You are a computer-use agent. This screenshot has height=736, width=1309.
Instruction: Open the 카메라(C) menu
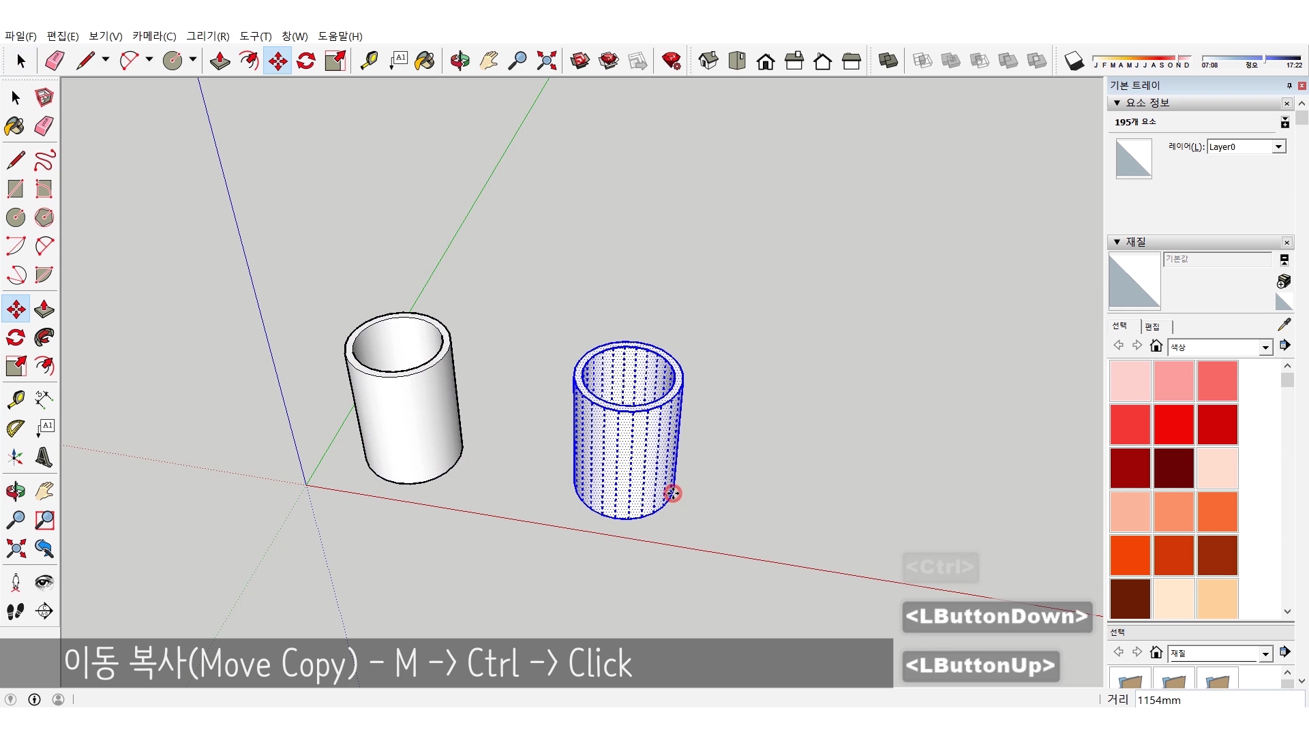154,36
